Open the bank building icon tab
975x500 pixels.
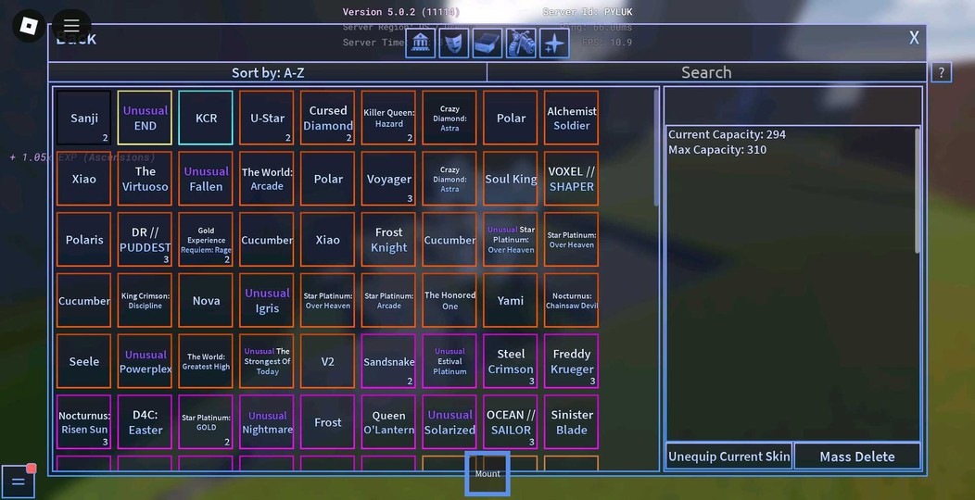(x=421, y=44)
